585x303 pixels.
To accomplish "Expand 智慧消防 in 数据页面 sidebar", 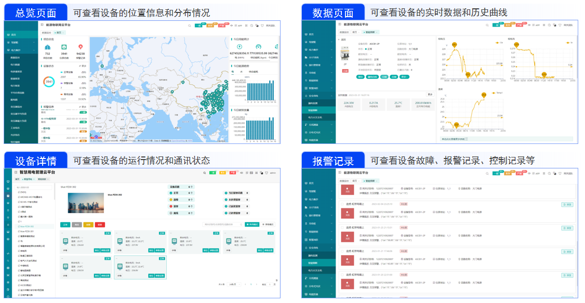I will click(x=318, y=88).
